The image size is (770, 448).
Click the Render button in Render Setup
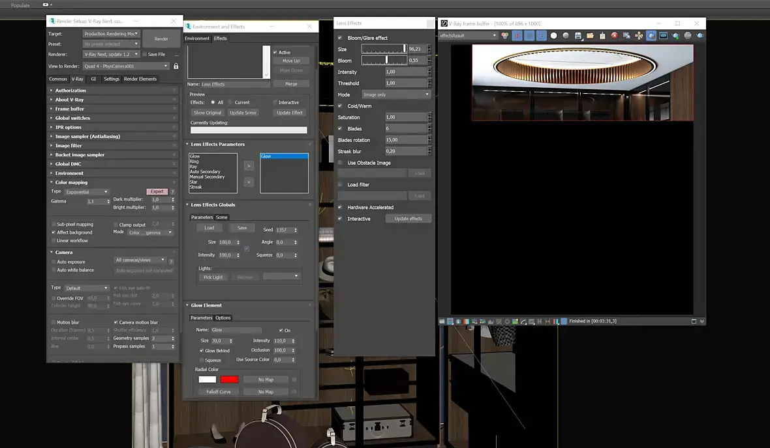point(161,38)
